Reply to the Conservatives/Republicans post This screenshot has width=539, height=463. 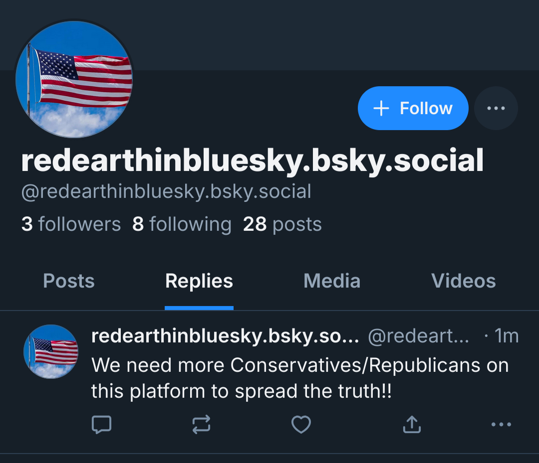tap(101, 425)
